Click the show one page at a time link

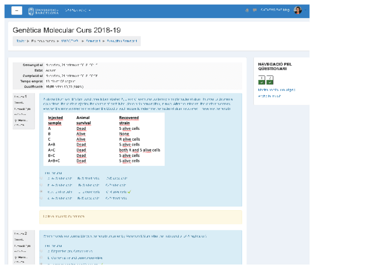coord(276,90)
